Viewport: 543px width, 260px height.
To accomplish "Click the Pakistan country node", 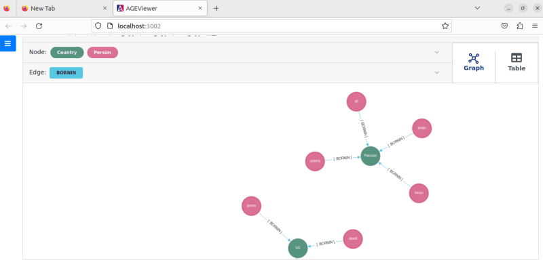I will coord(371,156).
